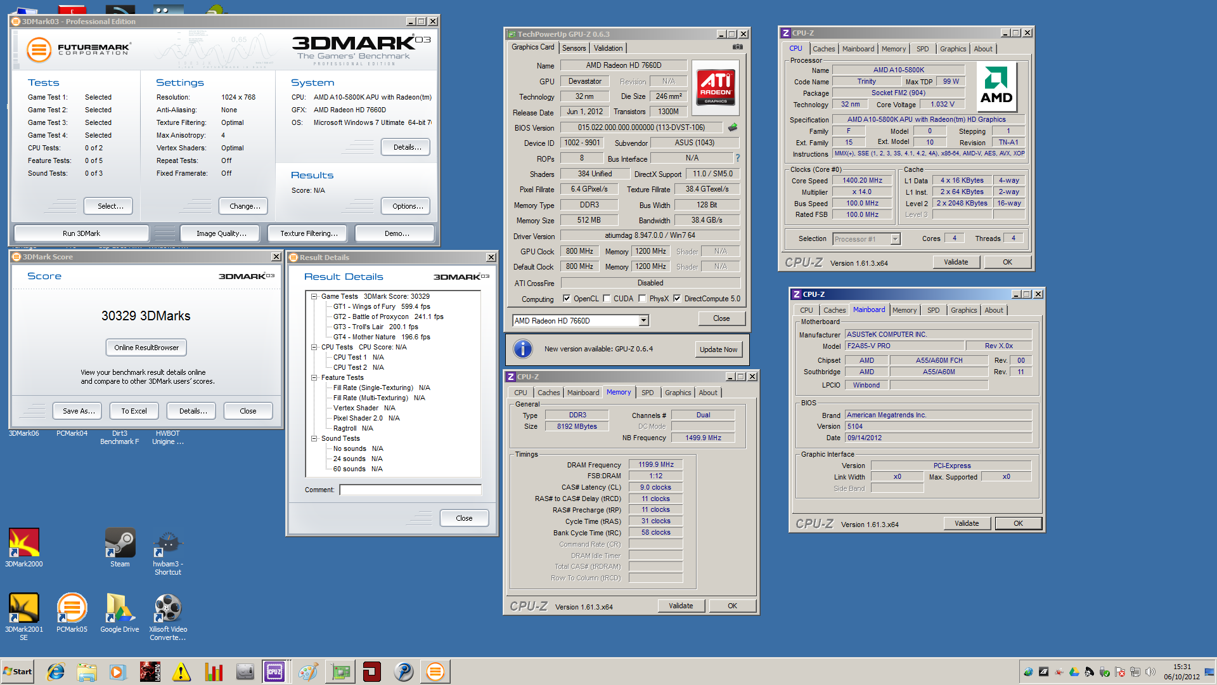Click the colored bar chart taskbar icon

(214, 672)
